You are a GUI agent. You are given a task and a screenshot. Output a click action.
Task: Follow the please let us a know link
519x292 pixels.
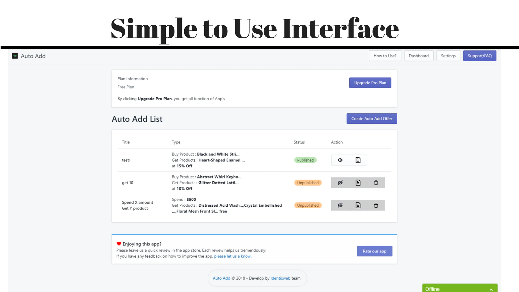click(x=233, y=256)
